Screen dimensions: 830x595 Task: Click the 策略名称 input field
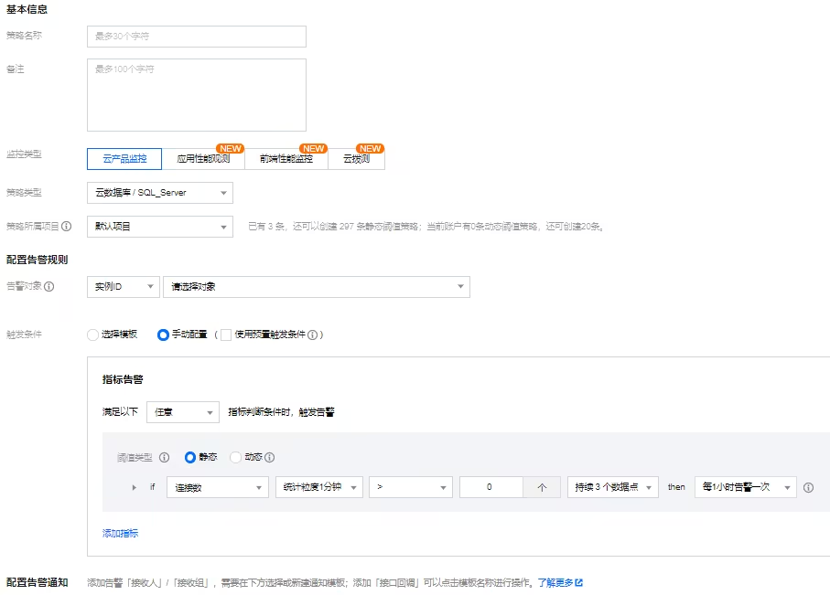pos(196,37)
